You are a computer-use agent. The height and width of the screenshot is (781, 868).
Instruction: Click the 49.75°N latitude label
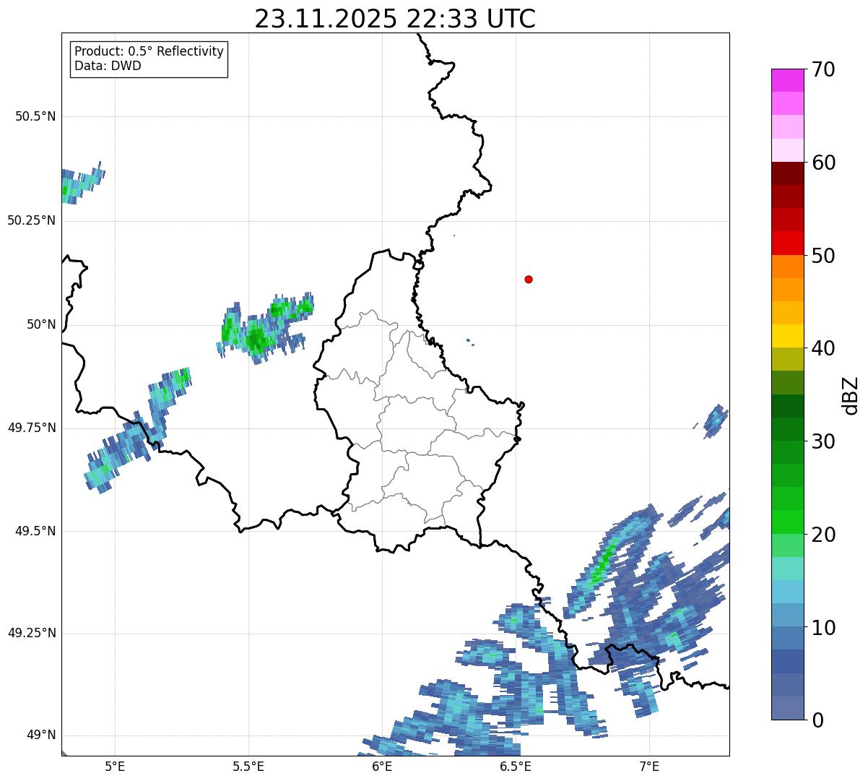[32, 428]
